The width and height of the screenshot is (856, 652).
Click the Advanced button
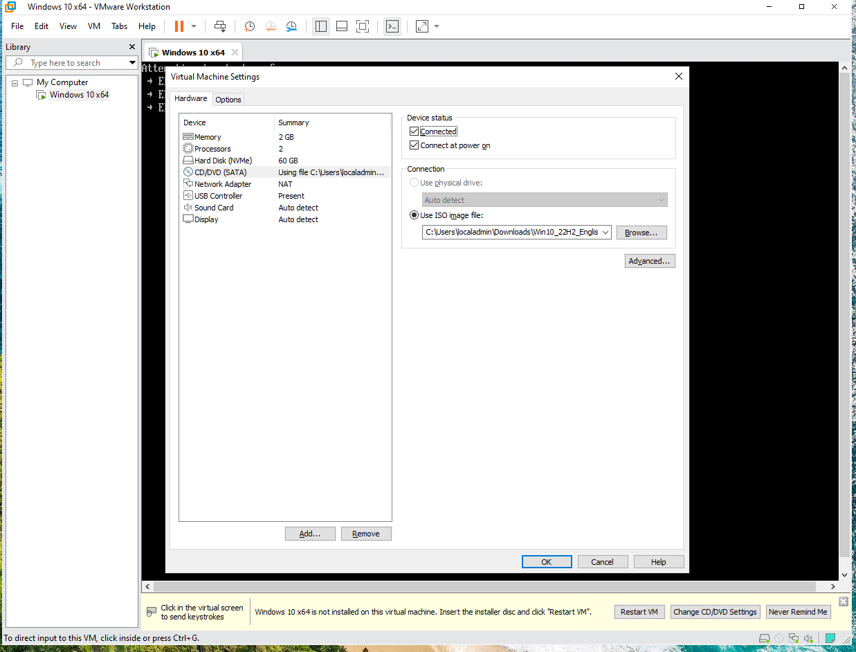click(649, 261)
